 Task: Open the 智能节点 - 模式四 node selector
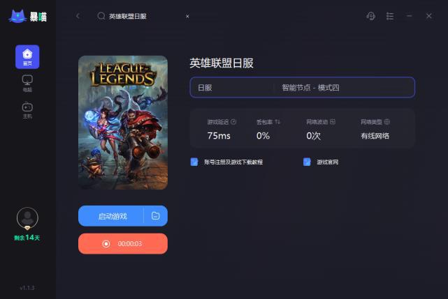tap(344, 88)
